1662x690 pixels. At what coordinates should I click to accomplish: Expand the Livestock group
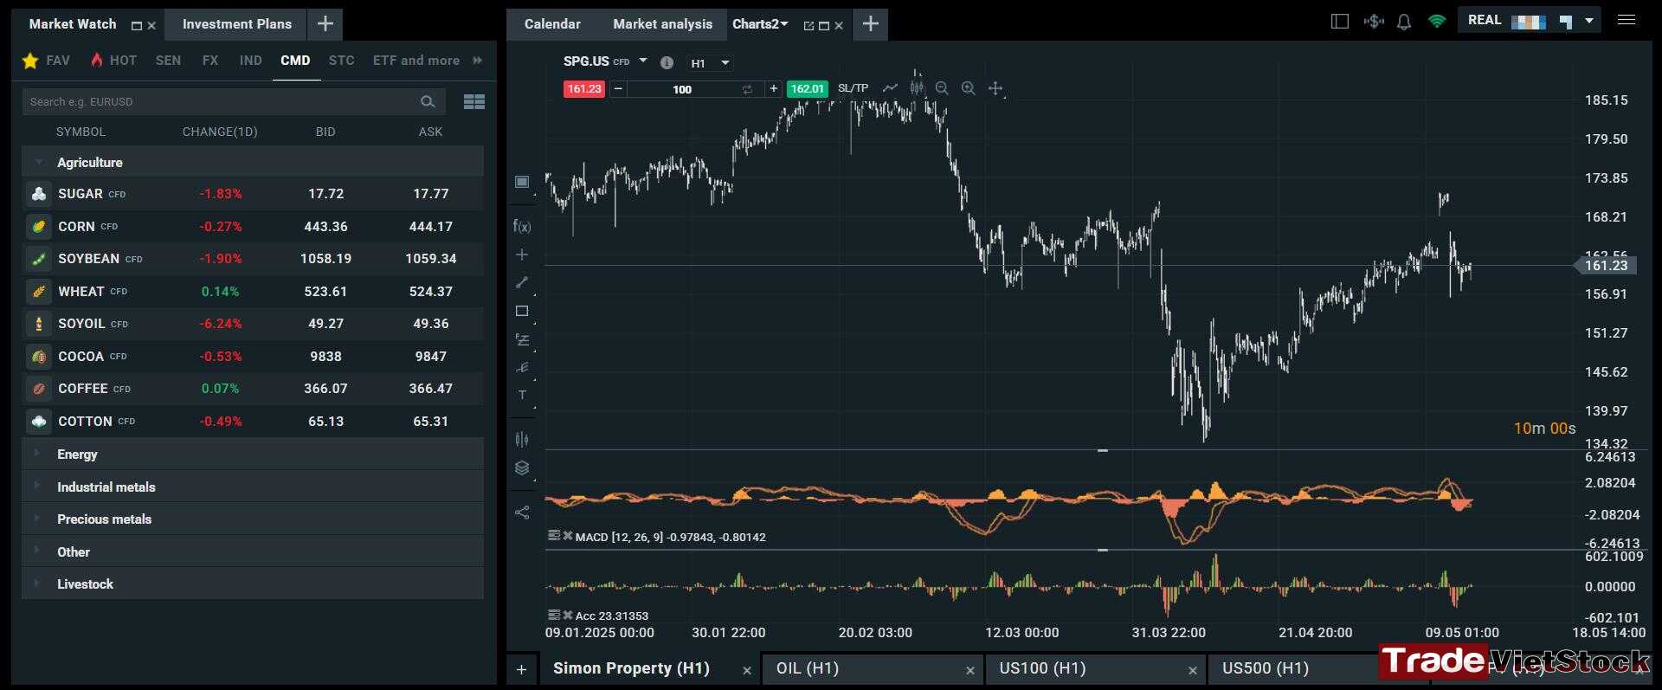point(253,584)
